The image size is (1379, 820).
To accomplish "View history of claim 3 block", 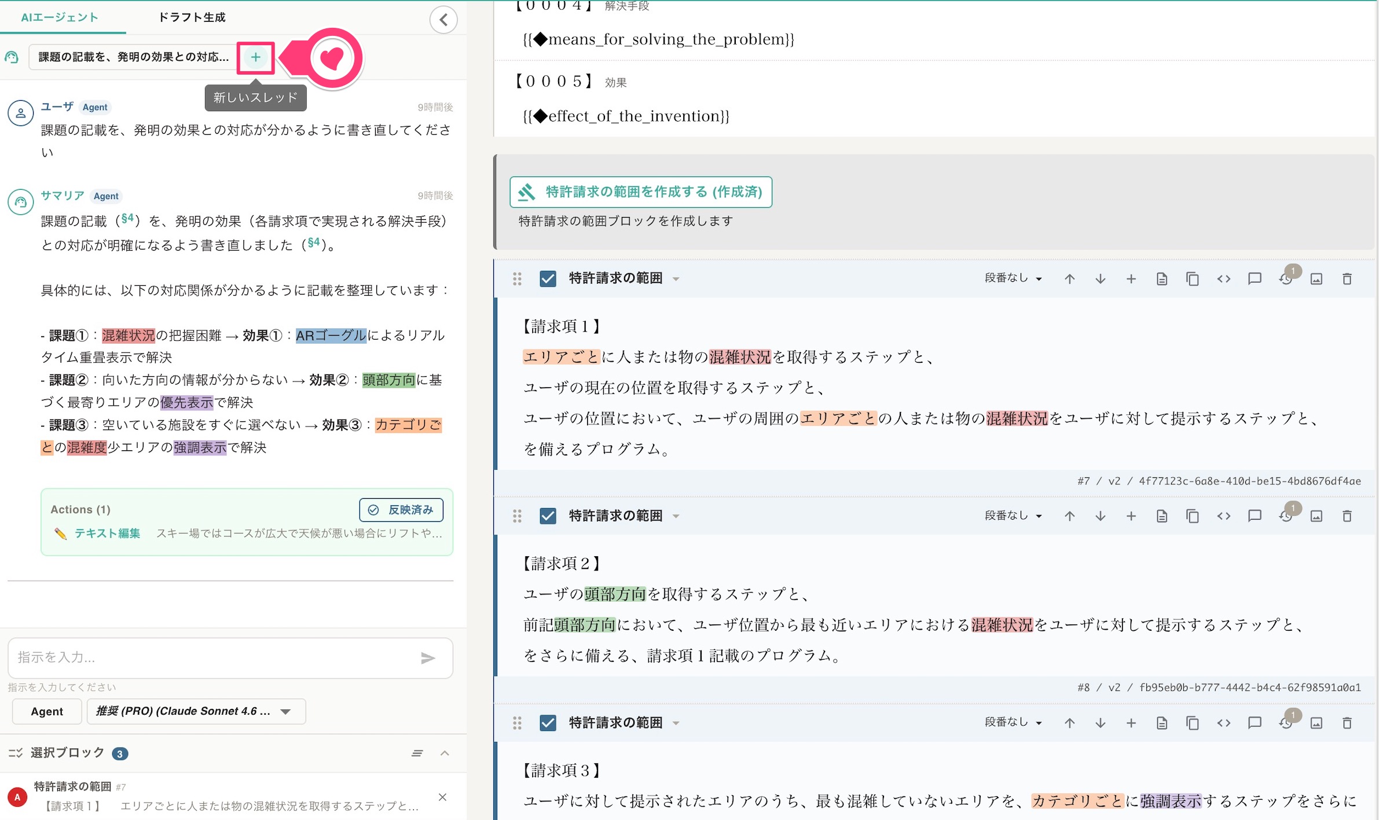I will click(1286, 723).
